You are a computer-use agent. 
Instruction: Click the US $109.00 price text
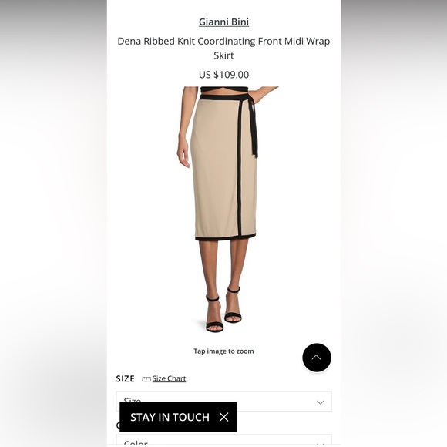click(223, 75)
